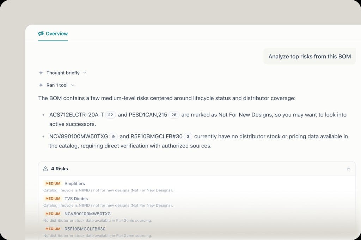The height and width of the screenshot is (240, 361).
Task: Click MEDIUM badge beside Amplifiers
Action: (x=53, y=183)
